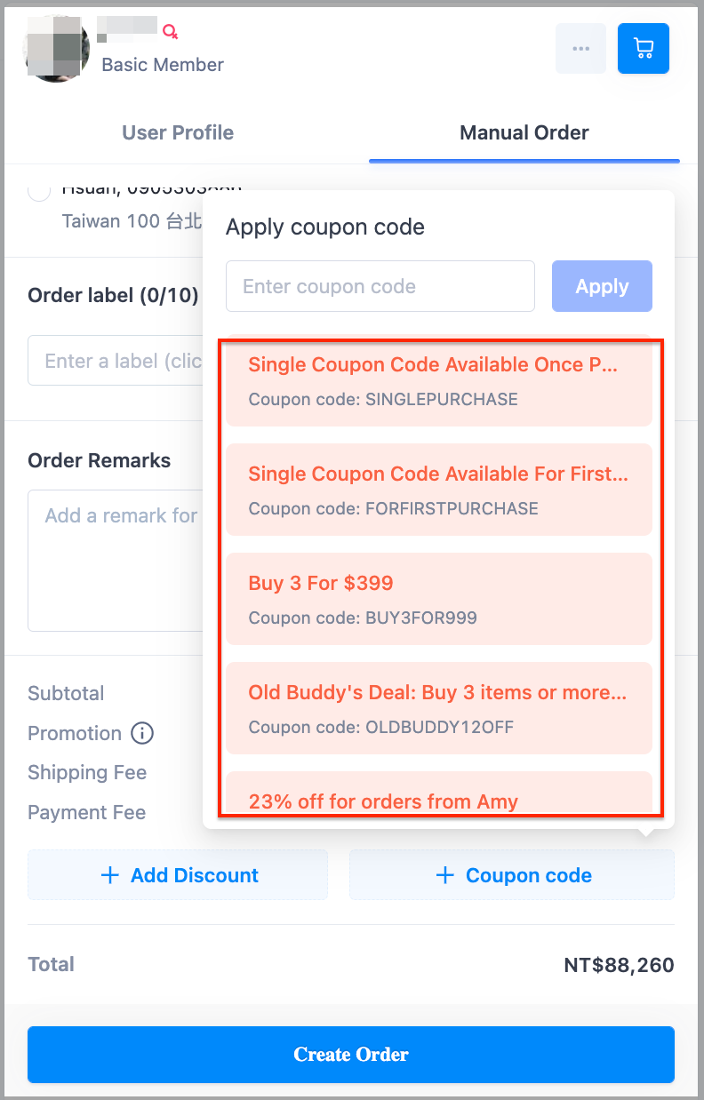Select the Buy 3 For $399 coupon
The image size is (704, 1100).
[x=439, y=599]
